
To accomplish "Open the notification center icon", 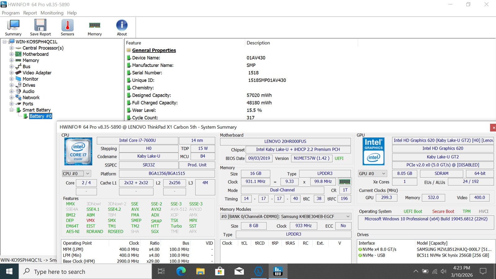I will tap(483, 272).
